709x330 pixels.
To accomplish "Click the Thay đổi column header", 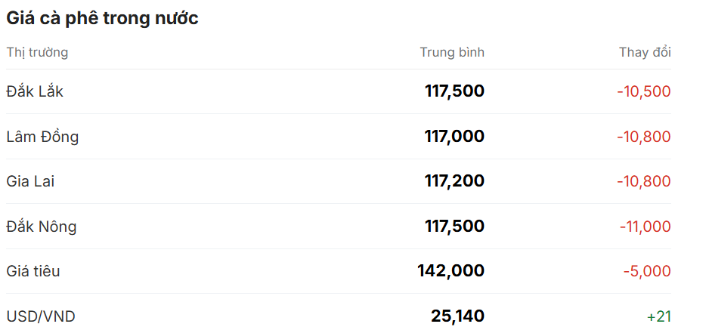I will (645, 52).
